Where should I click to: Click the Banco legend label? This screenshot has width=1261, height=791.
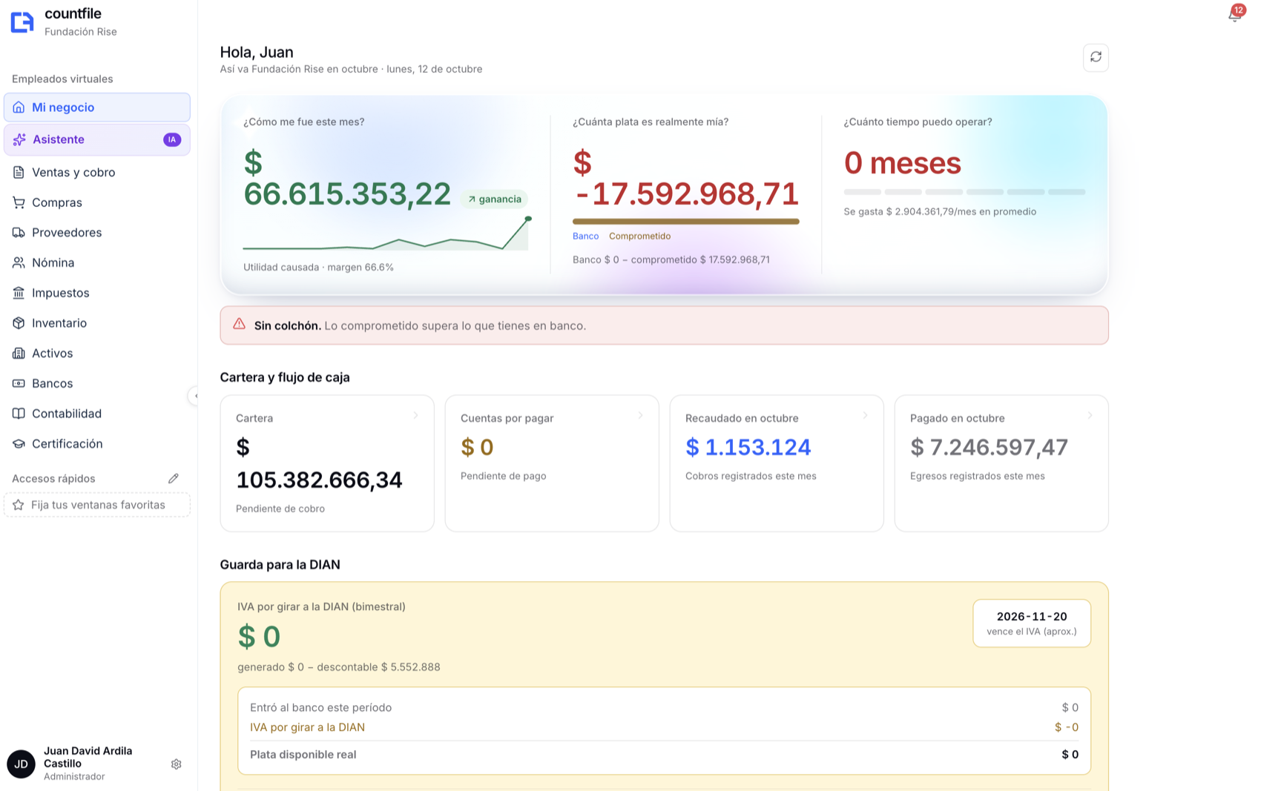click(585, 236)
